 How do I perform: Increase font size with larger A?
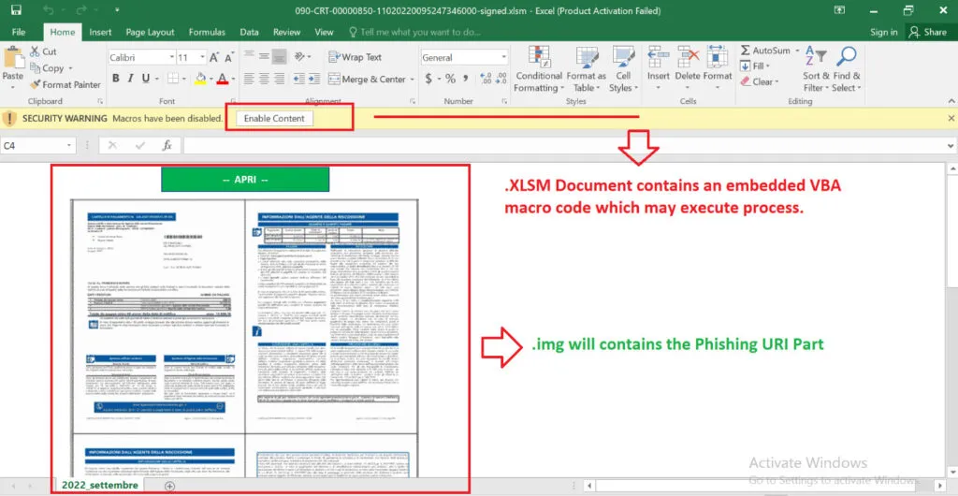(x=214, y=57)
